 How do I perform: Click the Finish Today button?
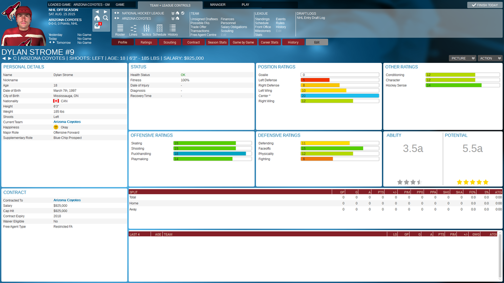point(485,5)
